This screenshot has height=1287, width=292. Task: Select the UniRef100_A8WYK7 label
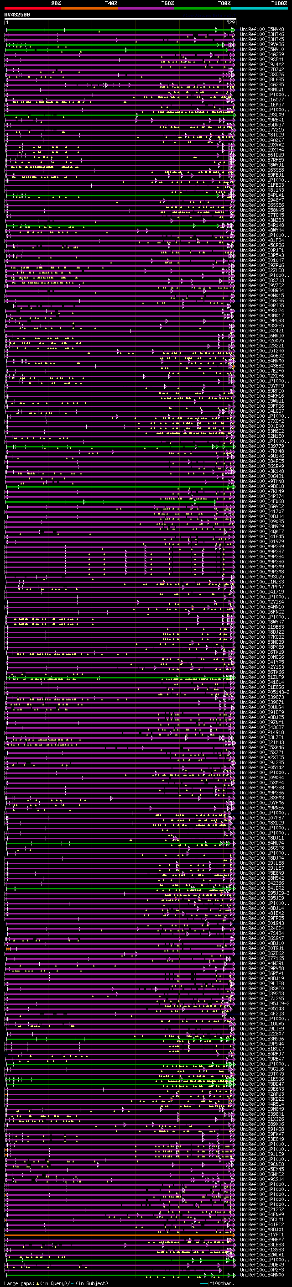pyautogui.click(x=262, y=622)
